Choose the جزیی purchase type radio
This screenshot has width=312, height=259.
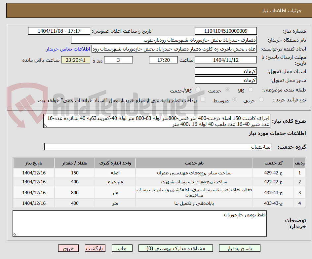point(261,99)
